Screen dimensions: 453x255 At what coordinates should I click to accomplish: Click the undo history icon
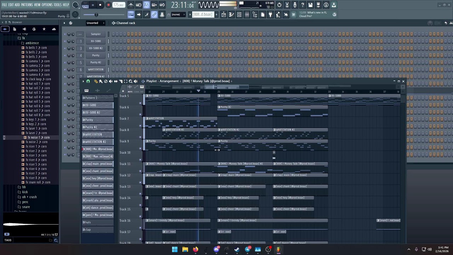(279, 5)
